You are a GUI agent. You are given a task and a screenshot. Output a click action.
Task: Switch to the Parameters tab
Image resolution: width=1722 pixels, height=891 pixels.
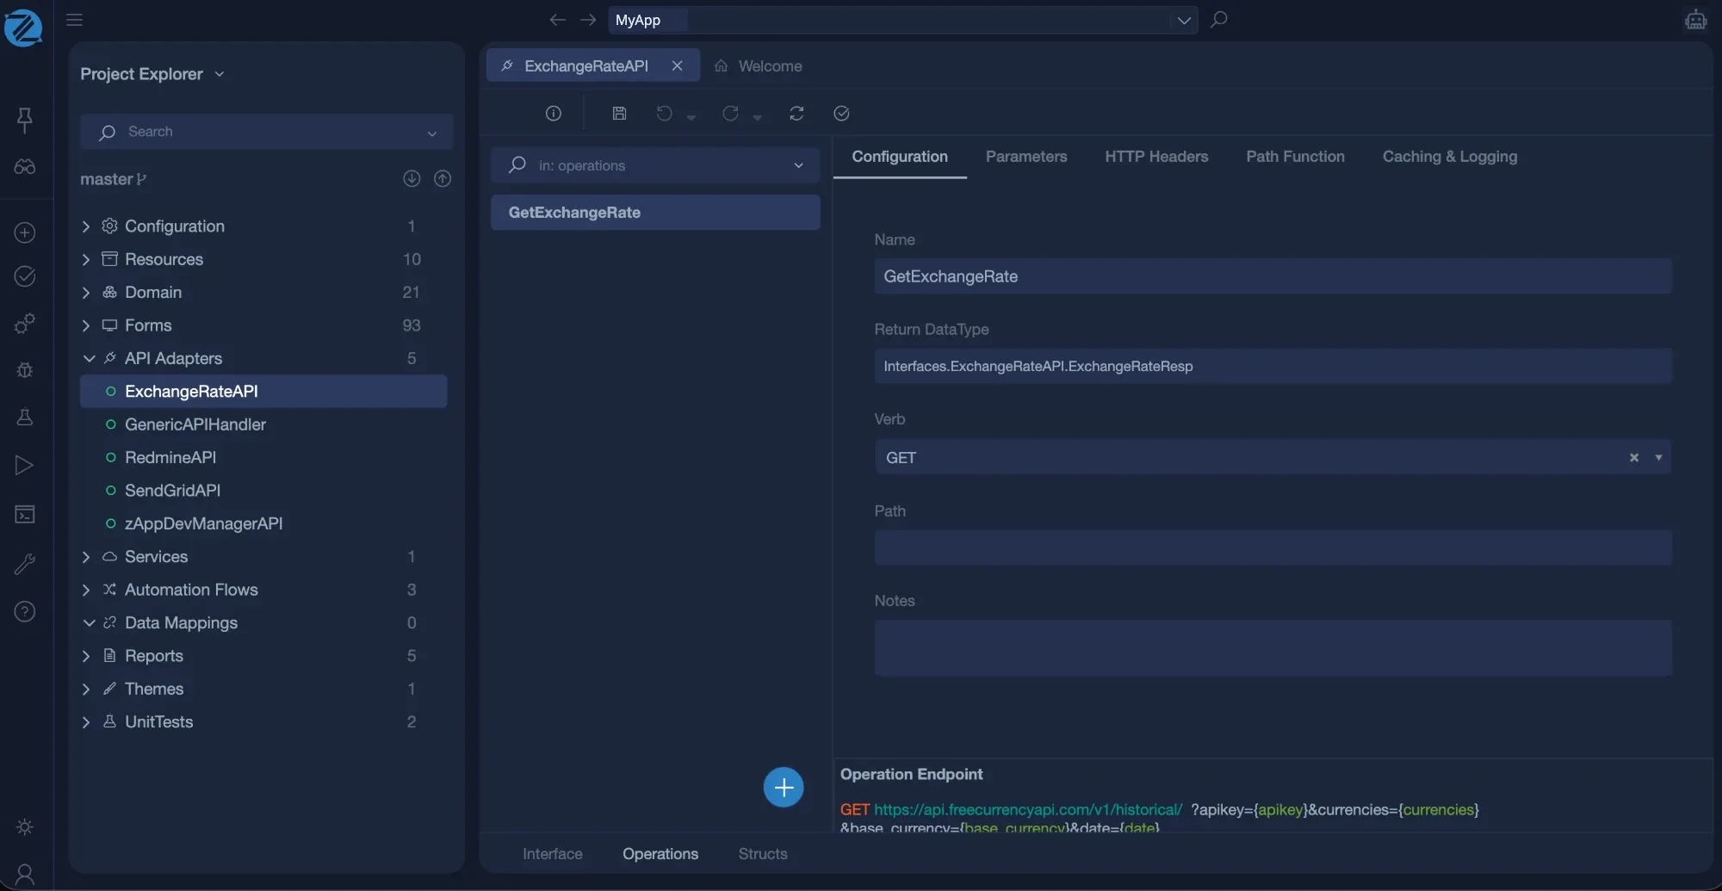point(1026,157)
